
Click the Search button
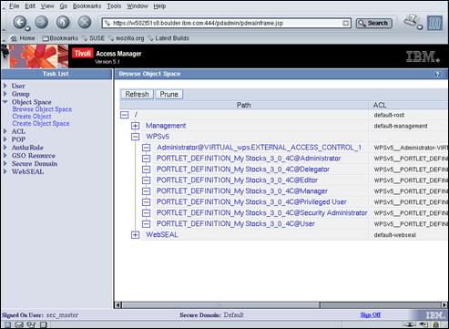coord(373,23)
